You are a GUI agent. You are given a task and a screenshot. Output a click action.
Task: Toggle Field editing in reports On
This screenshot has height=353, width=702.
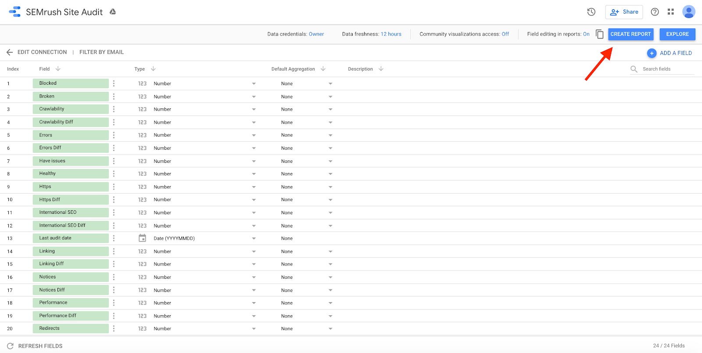(586, 34)
